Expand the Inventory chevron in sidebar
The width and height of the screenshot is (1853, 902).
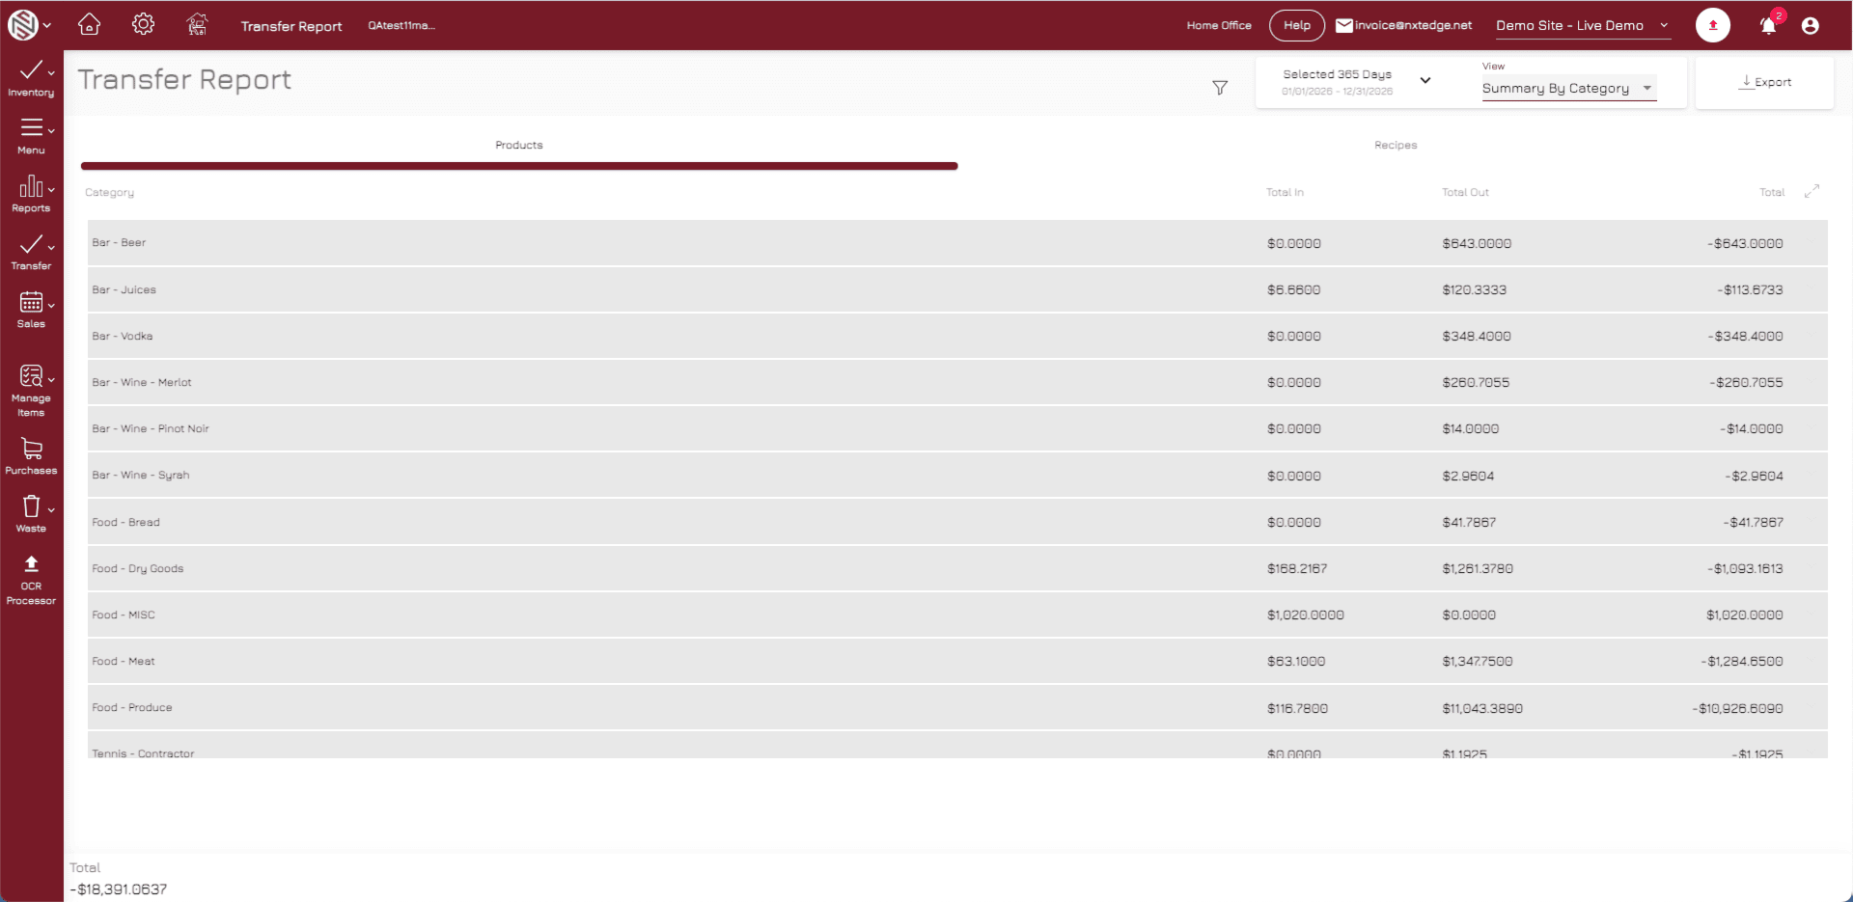(x=51, y=72)
